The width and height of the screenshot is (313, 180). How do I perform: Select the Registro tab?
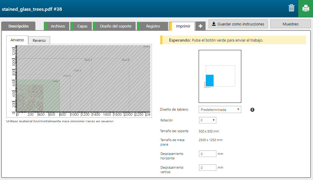[x=153, y=26]
